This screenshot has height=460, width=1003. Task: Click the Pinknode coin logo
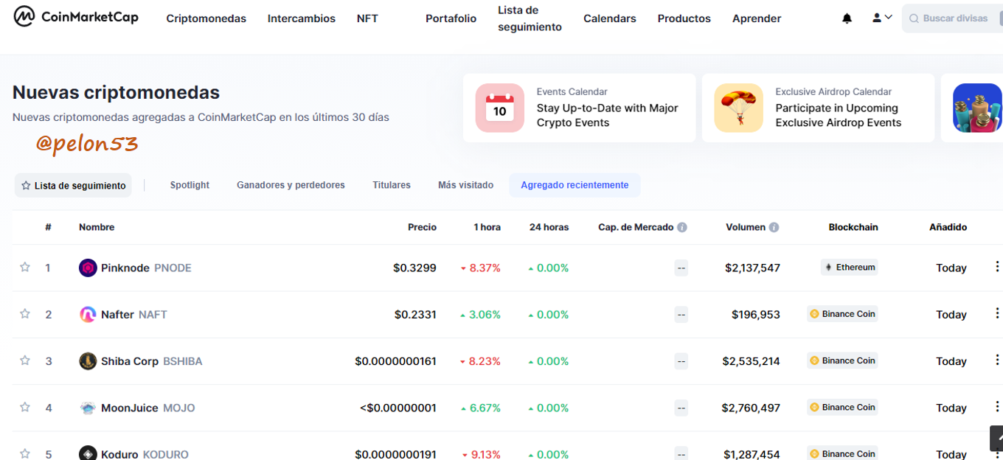(x=88, y=268)
